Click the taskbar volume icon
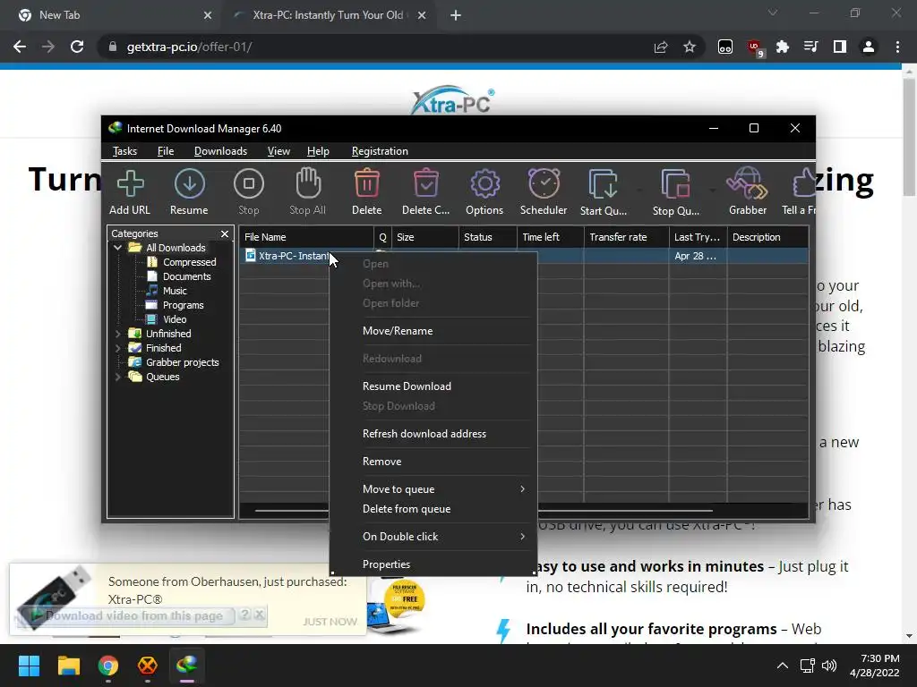Screen dimensions: 917x687 (x=828, y=666)
